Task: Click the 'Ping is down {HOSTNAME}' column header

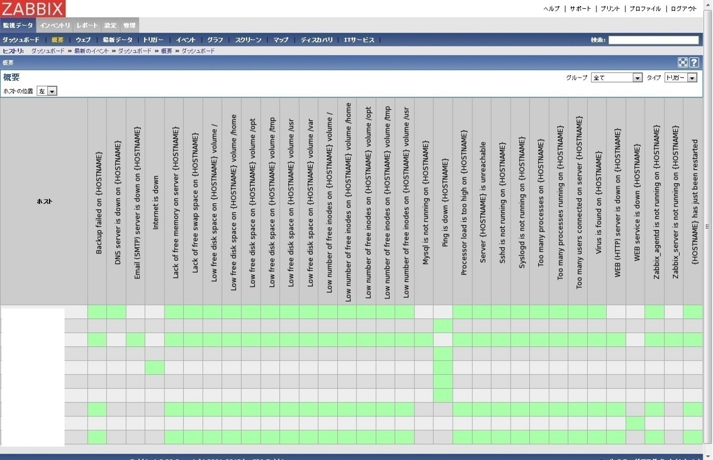Action: pyautogui.click(x=444, y=202)
